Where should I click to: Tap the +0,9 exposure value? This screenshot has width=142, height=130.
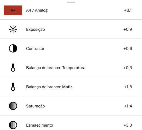(128, 29)
